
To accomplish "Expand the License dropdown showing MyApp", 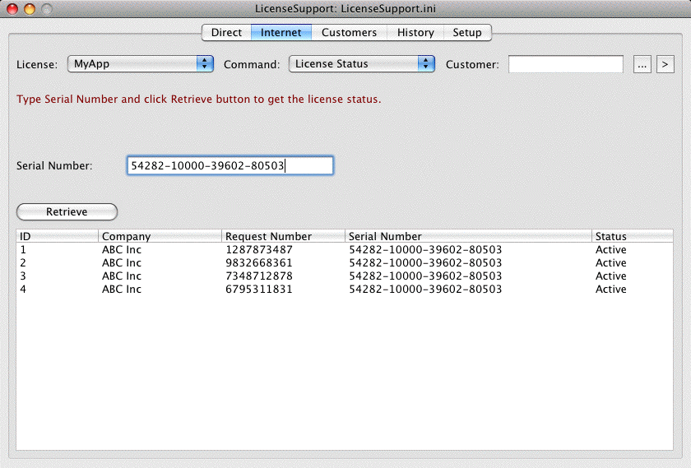I will [x=141, y=64].
